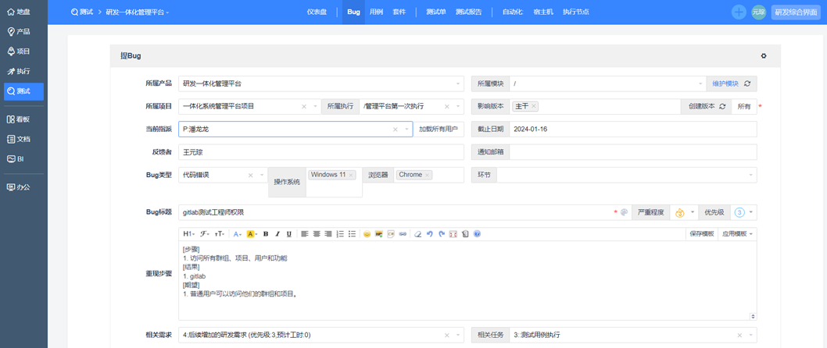Remove the Chrome browser tag
The image size is (827, 348).
click(427, 175)
